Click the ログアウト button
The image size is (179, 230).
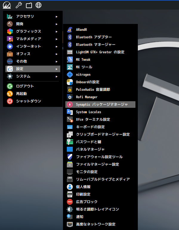33,86
